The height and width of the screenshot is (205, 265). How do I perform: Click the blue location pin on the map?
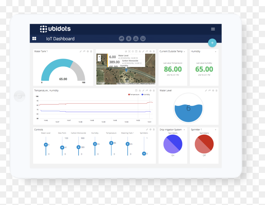point(126,70)
